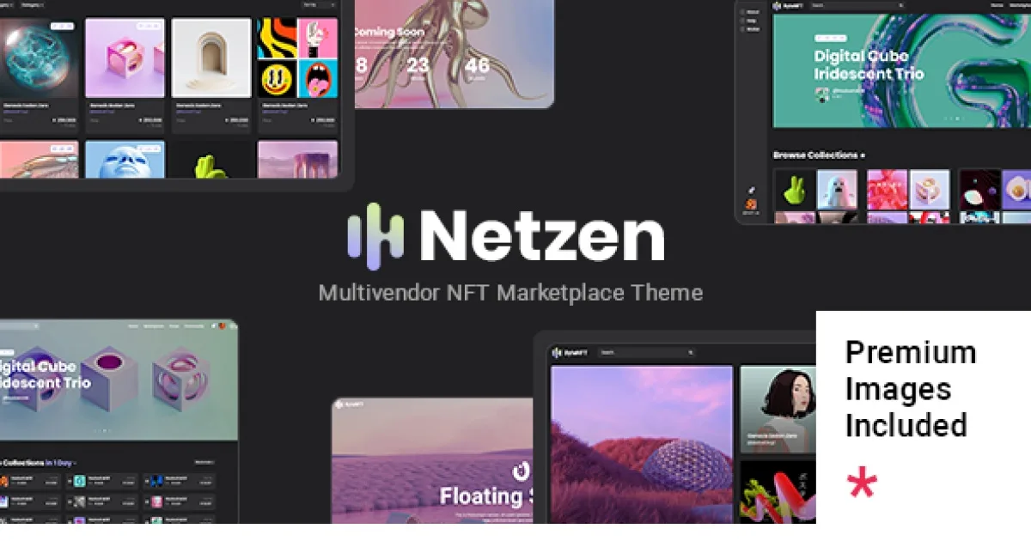Click the button right of 'Collections in 1 Day'
The image size is (1031, 541).
[x=204, y=462]
